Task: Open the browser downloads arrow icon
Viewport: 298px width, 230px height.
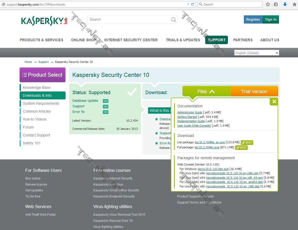Action: 285,4
